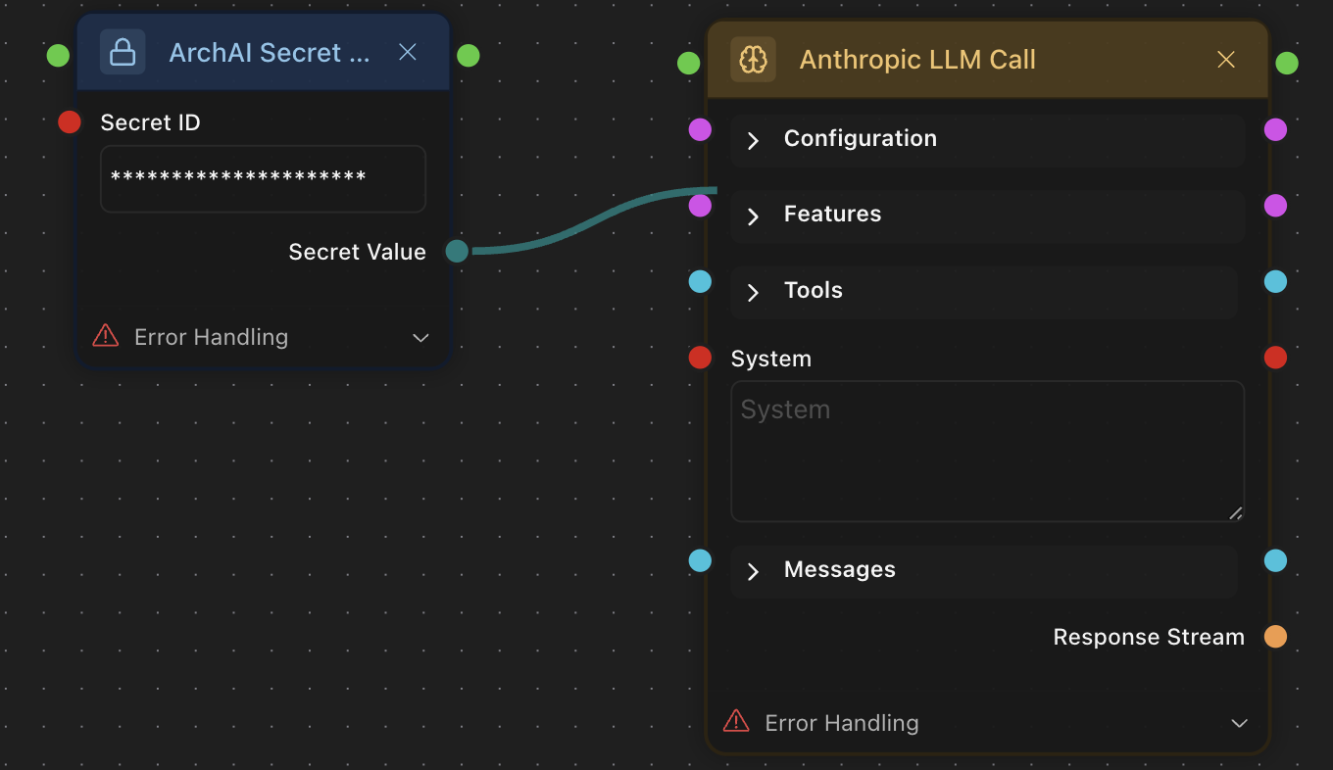Close the Anthropic LLM Call node
Image resolution: width=1333 pixels, height=770 pixels.
(1225, 60)
